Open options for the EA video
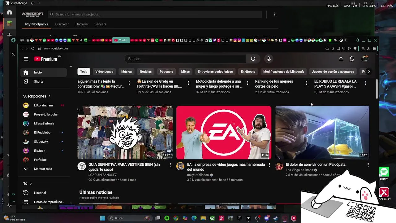Viewport: 396px width, 223px height. (269, 165)
